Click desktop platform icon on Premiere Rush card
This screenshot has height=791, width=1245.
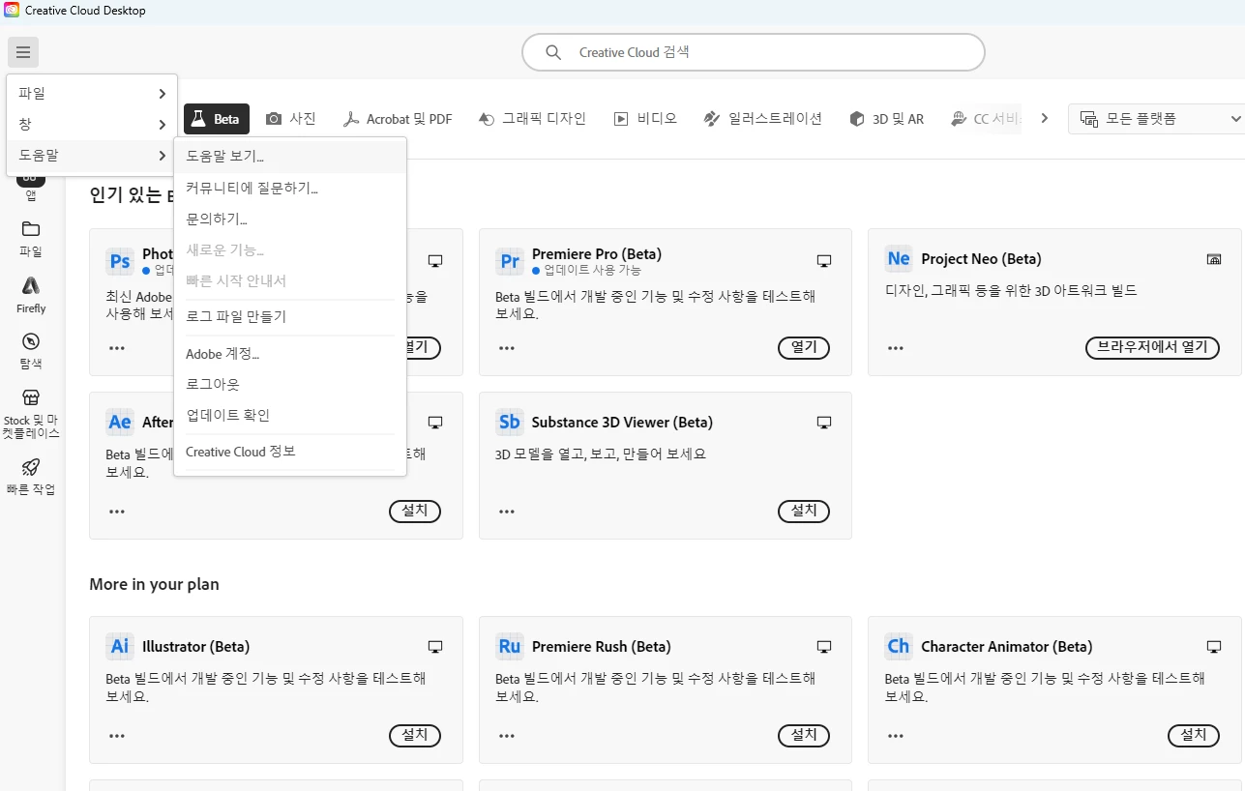click(x=824, y=647)
